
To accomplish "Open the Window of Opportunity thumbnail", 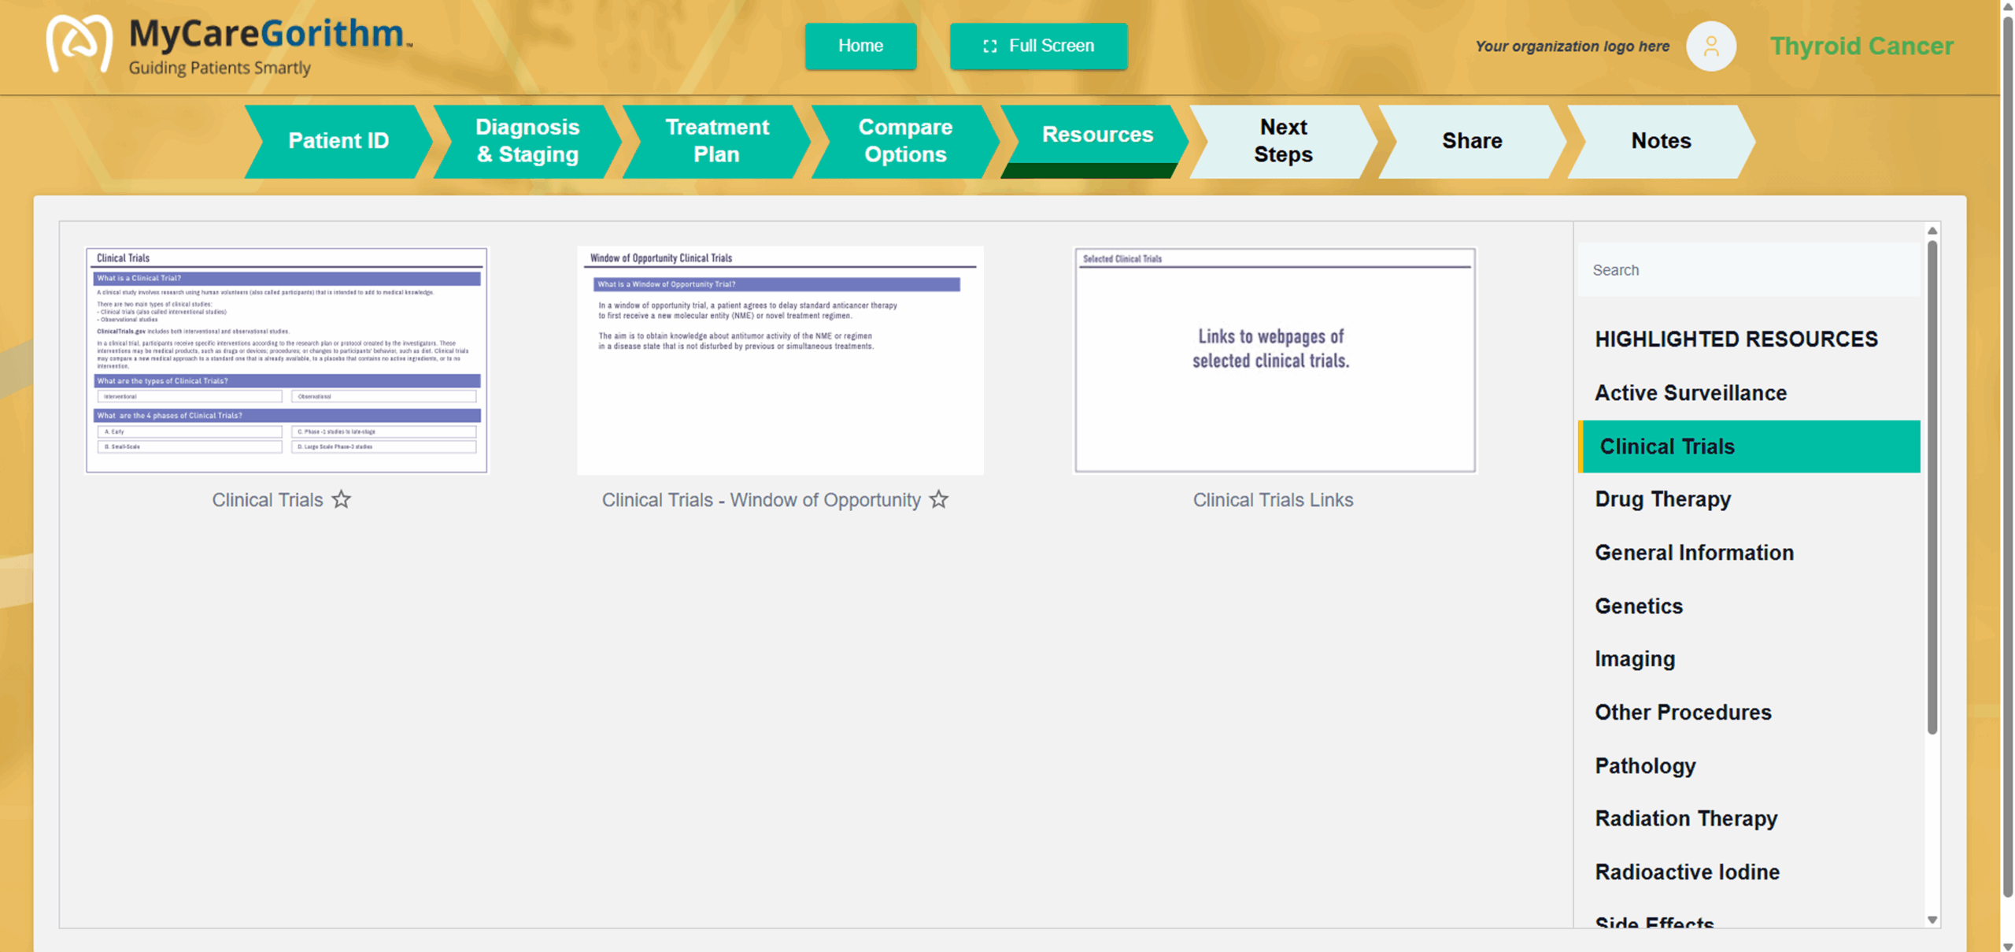I will [x=779, y=361].
